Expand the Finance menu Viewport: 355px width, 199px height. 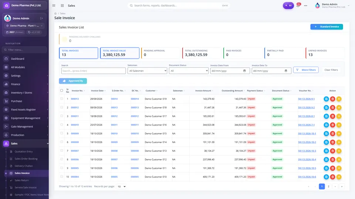click(24, 84)
